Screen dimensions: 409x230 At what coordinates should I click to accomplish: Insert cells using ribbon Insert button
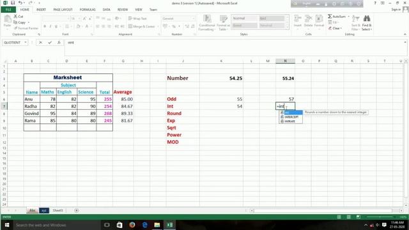(298, 21)
